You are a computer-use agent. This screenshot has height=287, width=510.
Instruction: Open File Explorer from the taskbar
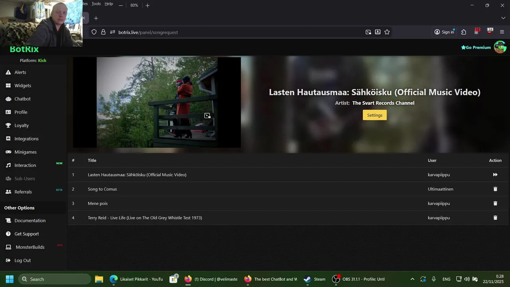99,279
